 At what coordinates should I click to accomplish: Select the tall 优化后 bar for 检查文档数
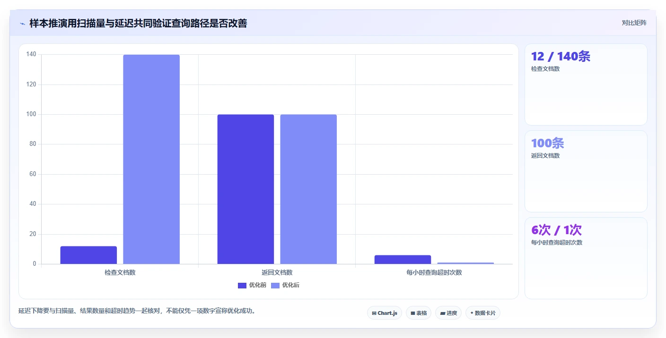(x=151, y=159)
